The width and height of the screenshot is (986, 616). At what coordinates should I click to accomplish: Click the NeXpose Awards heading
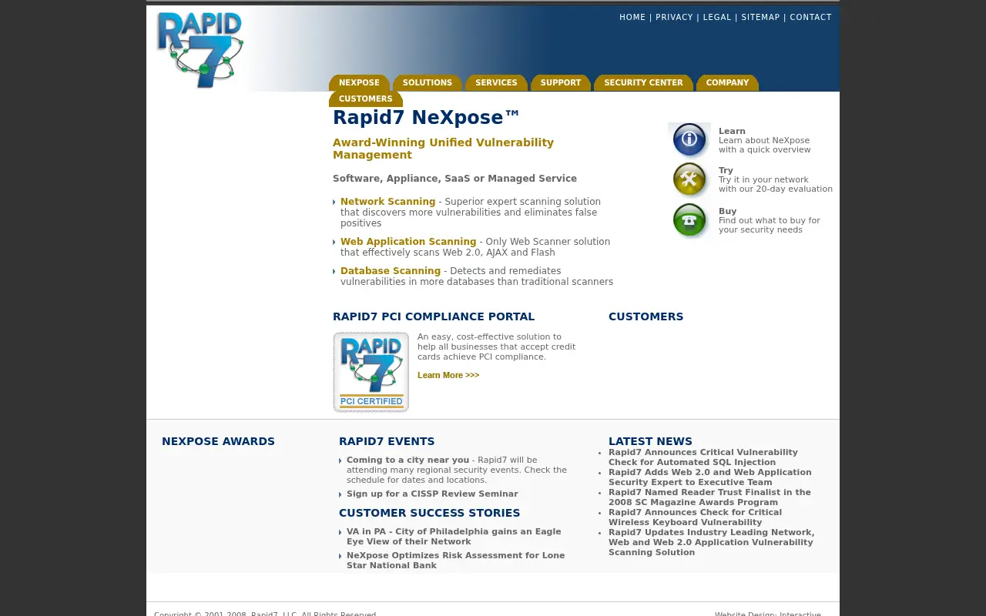218,441
